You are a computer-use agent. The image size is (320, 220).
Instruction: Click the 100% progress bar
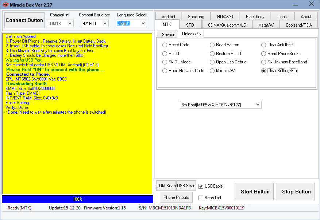tap(78, 199)
